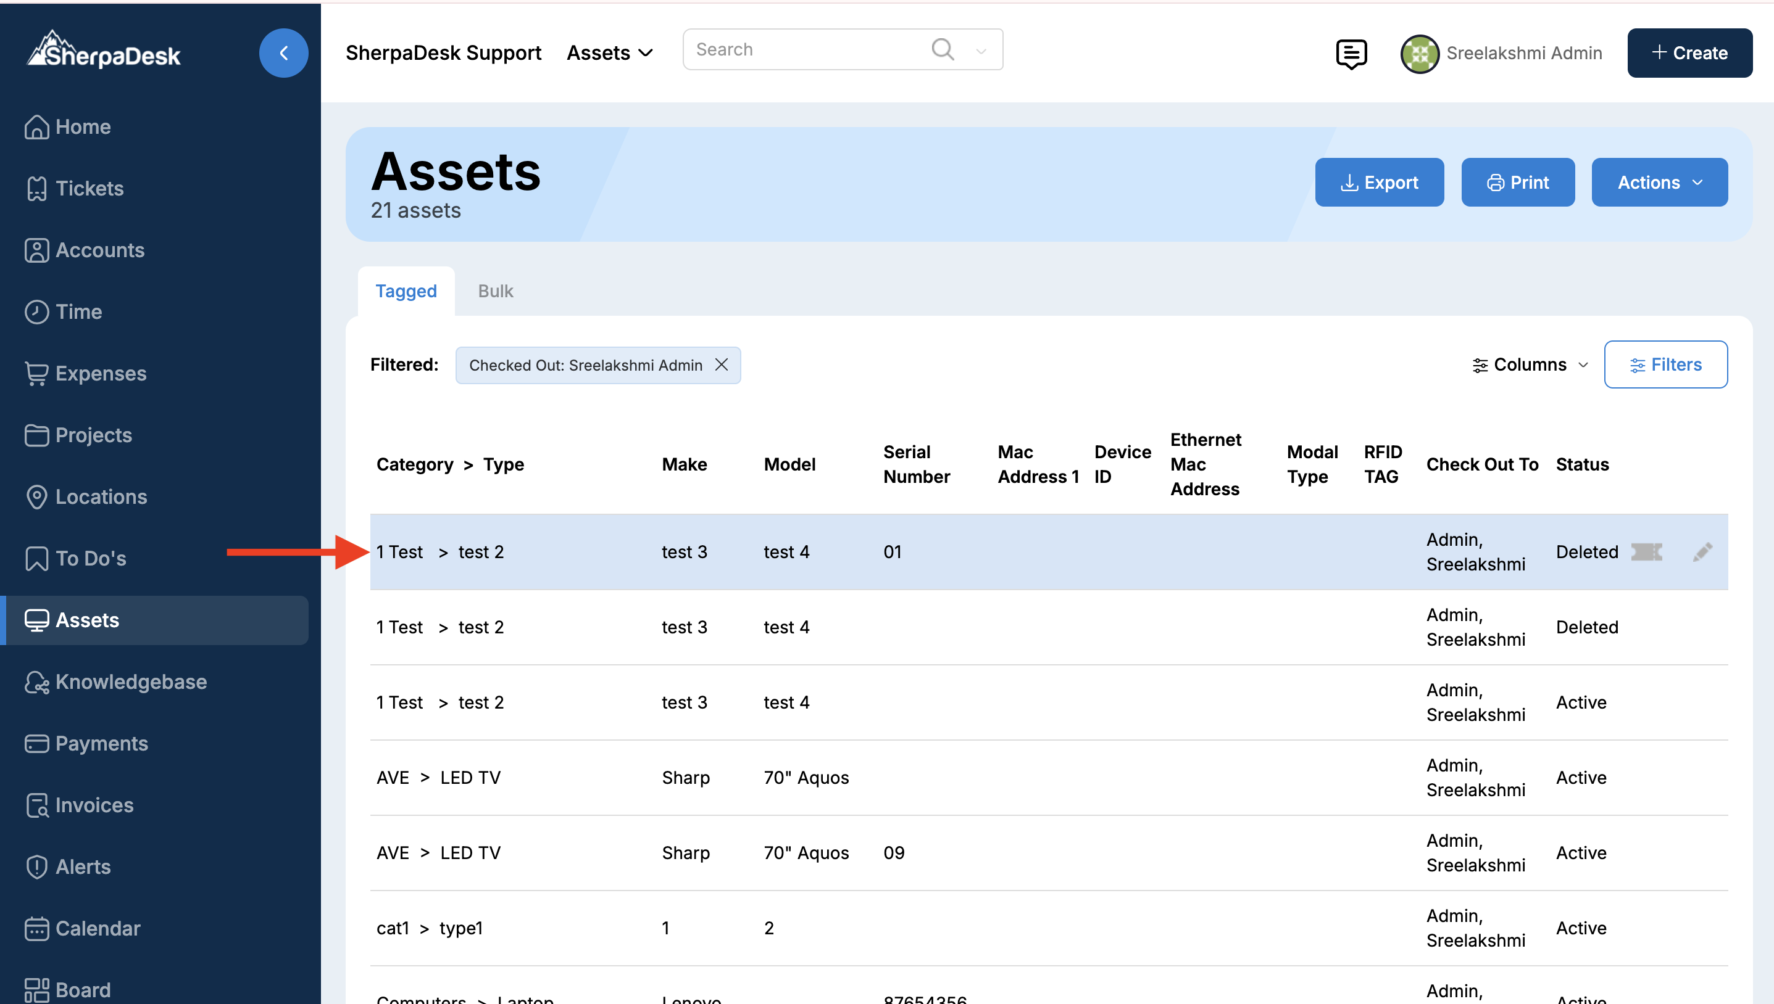This screenshot has width=1774, height=1004.
Task: Remove the Checked Out filter chip
Action: [x=721, y=364]
